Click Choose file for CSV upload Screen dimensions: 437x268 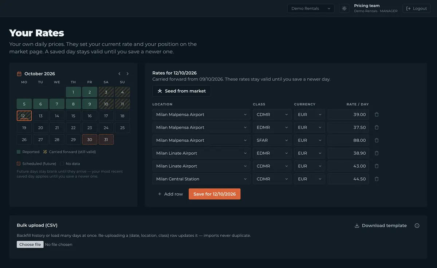(30, 245)
